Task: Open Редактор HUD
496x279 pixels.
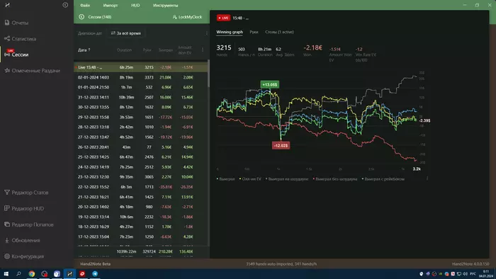Action: click(x=24, y=208)
